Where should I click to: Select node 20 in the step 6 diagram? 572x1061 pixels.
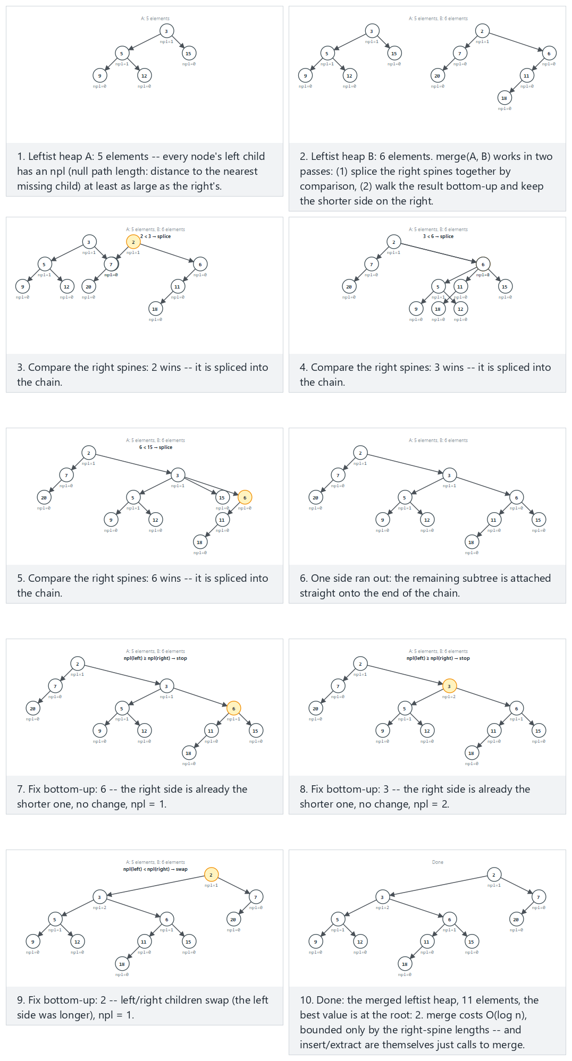(x=316, y=497)
